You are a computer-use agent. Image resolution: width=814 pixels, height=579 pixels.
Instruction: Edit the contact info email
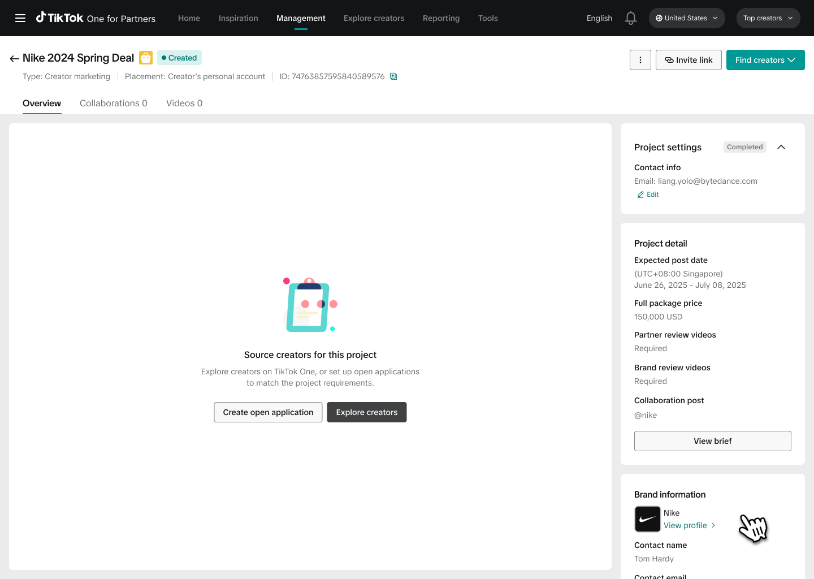[x=648, y=195]
